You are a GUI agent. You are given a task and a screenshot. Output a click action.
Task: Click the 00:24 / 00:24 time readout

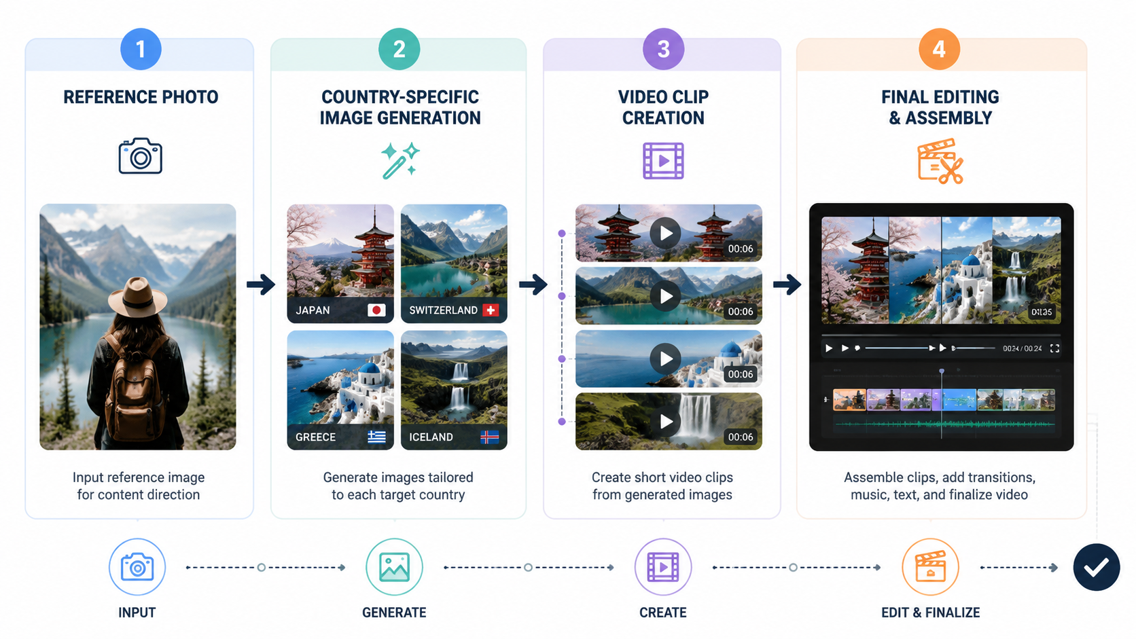(1022, 348)
